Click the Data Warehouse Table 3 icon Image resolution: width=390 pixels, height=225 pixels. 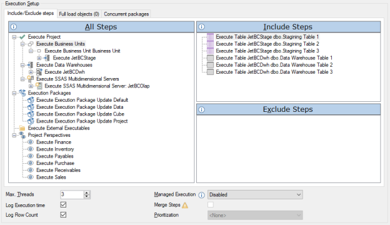[x=210, y=72]
